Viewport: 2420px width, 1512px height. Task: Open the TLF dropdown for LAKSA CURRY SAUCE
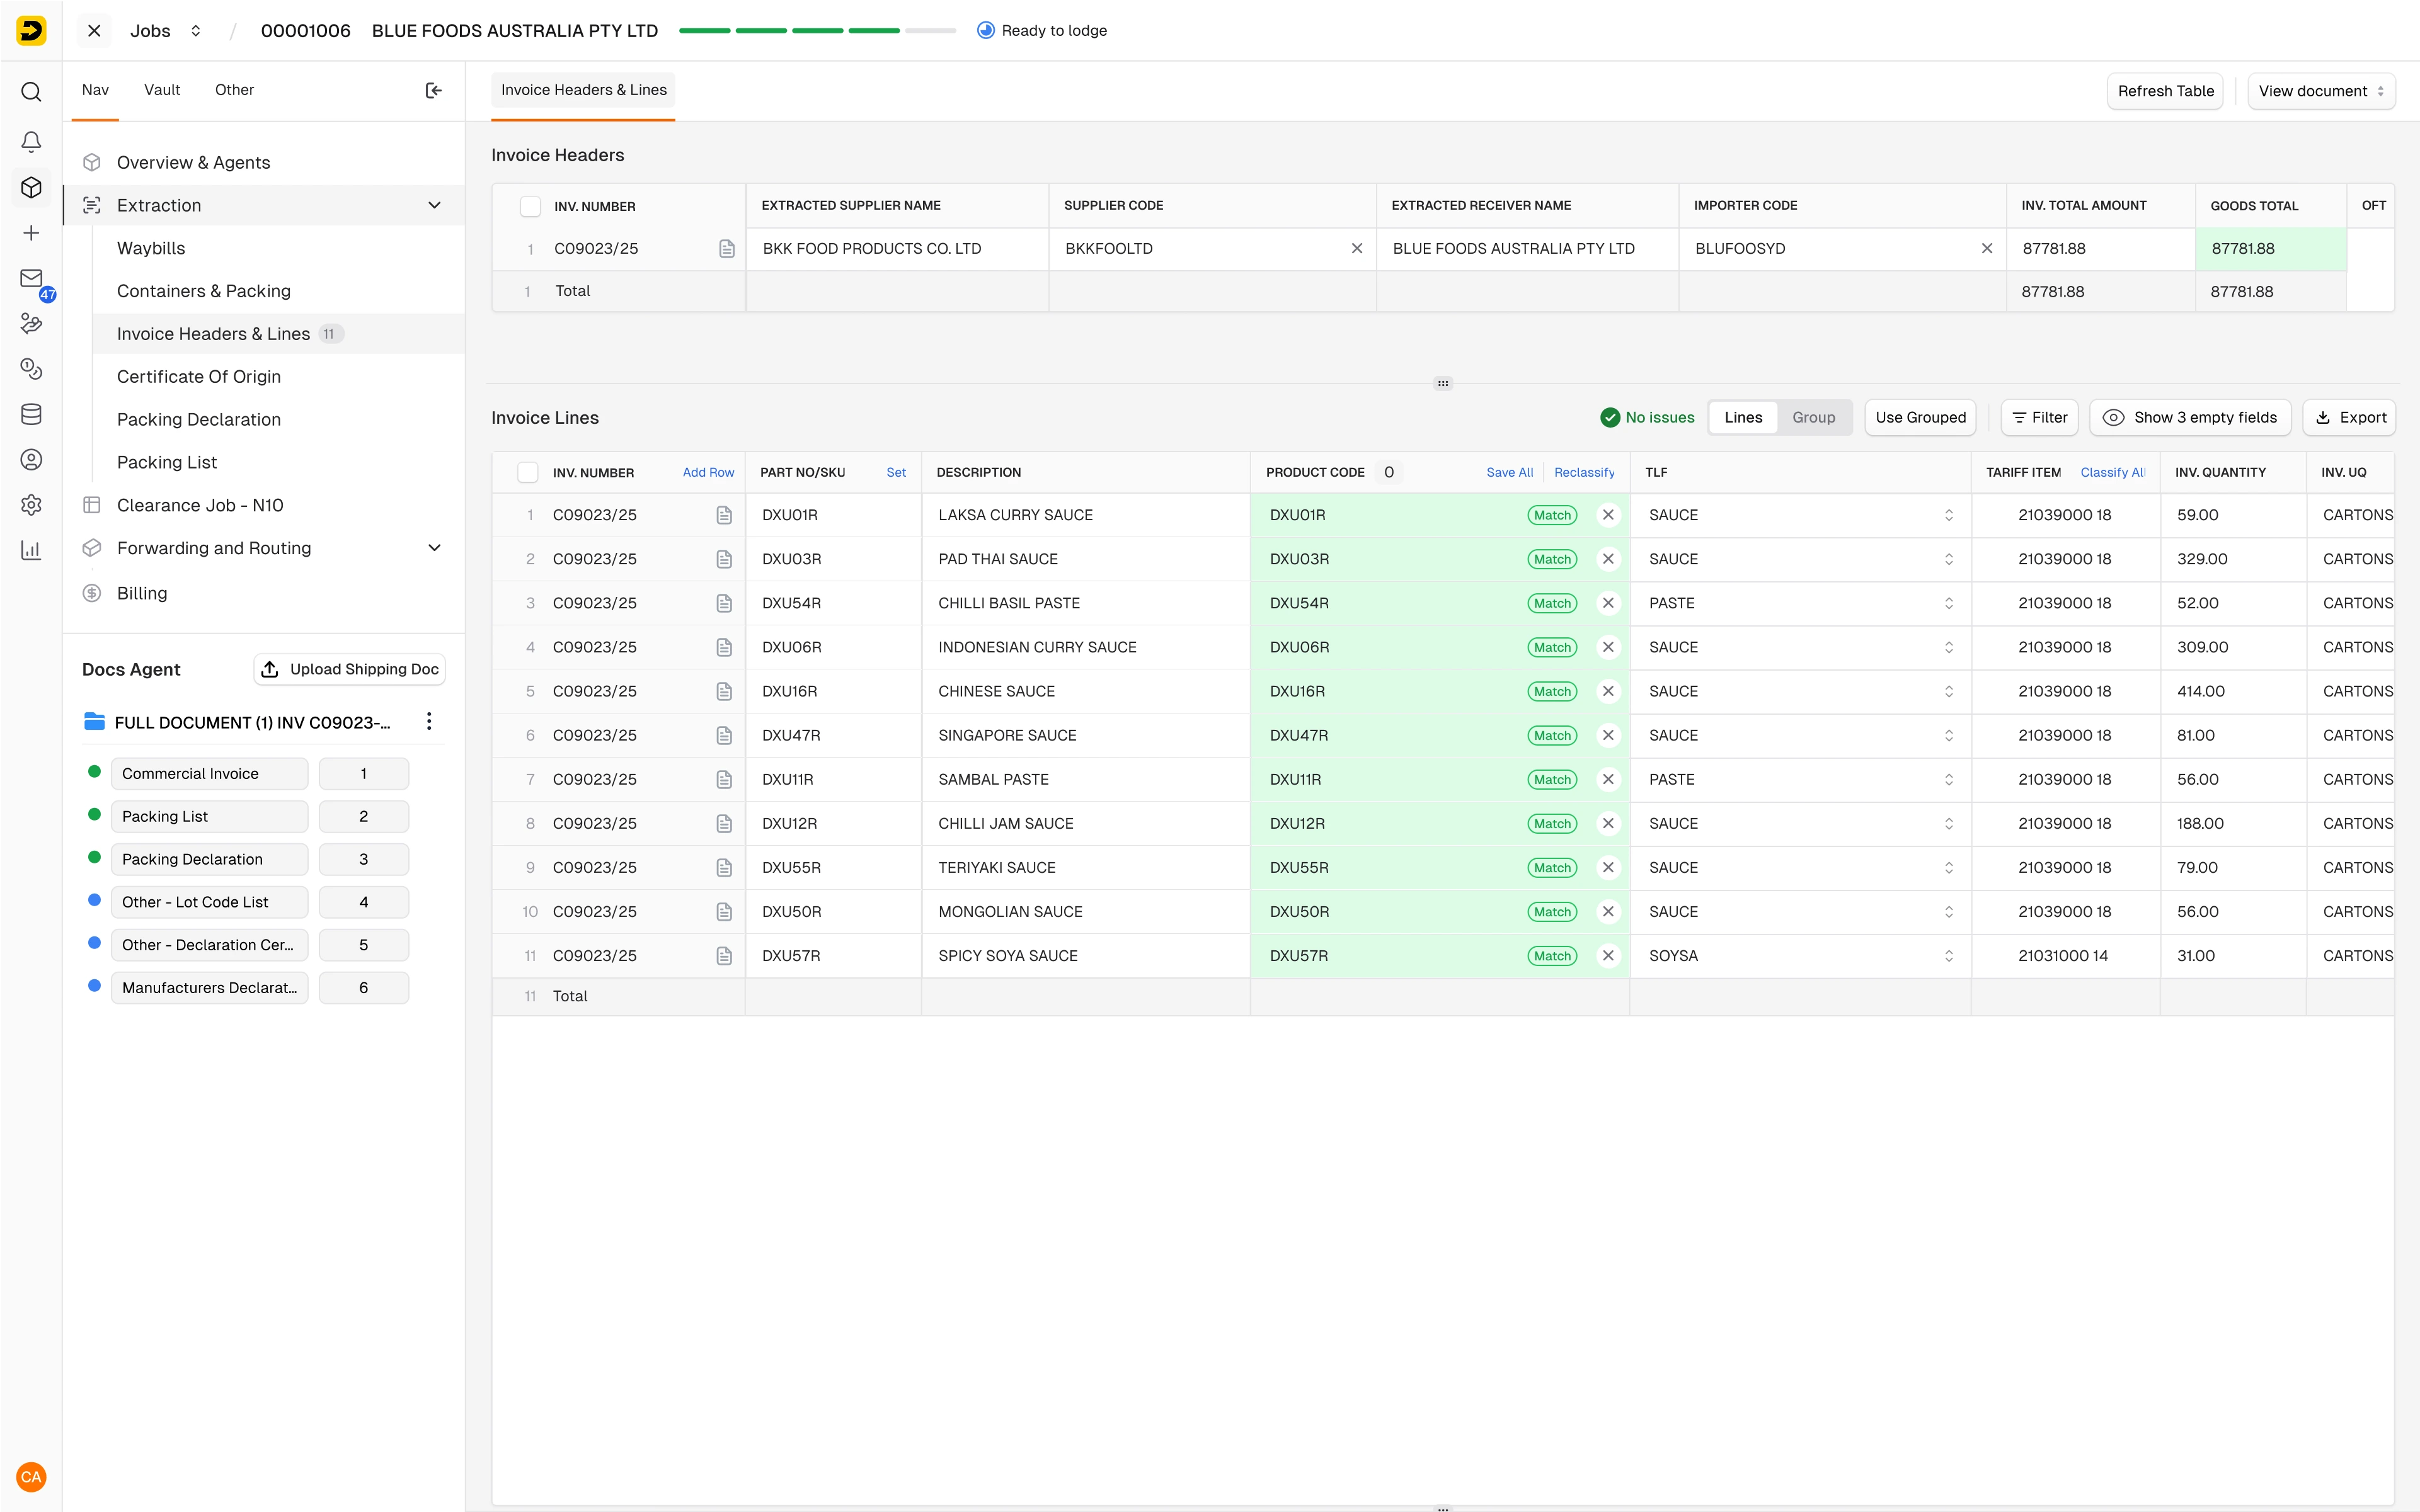pos(1948,515)
